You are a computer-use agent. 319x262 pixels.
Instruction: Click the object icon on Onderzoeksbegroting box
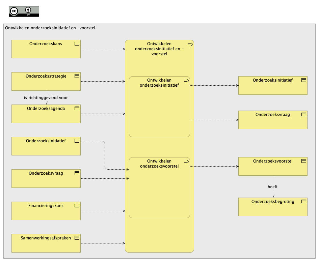[x=304, y=201]
